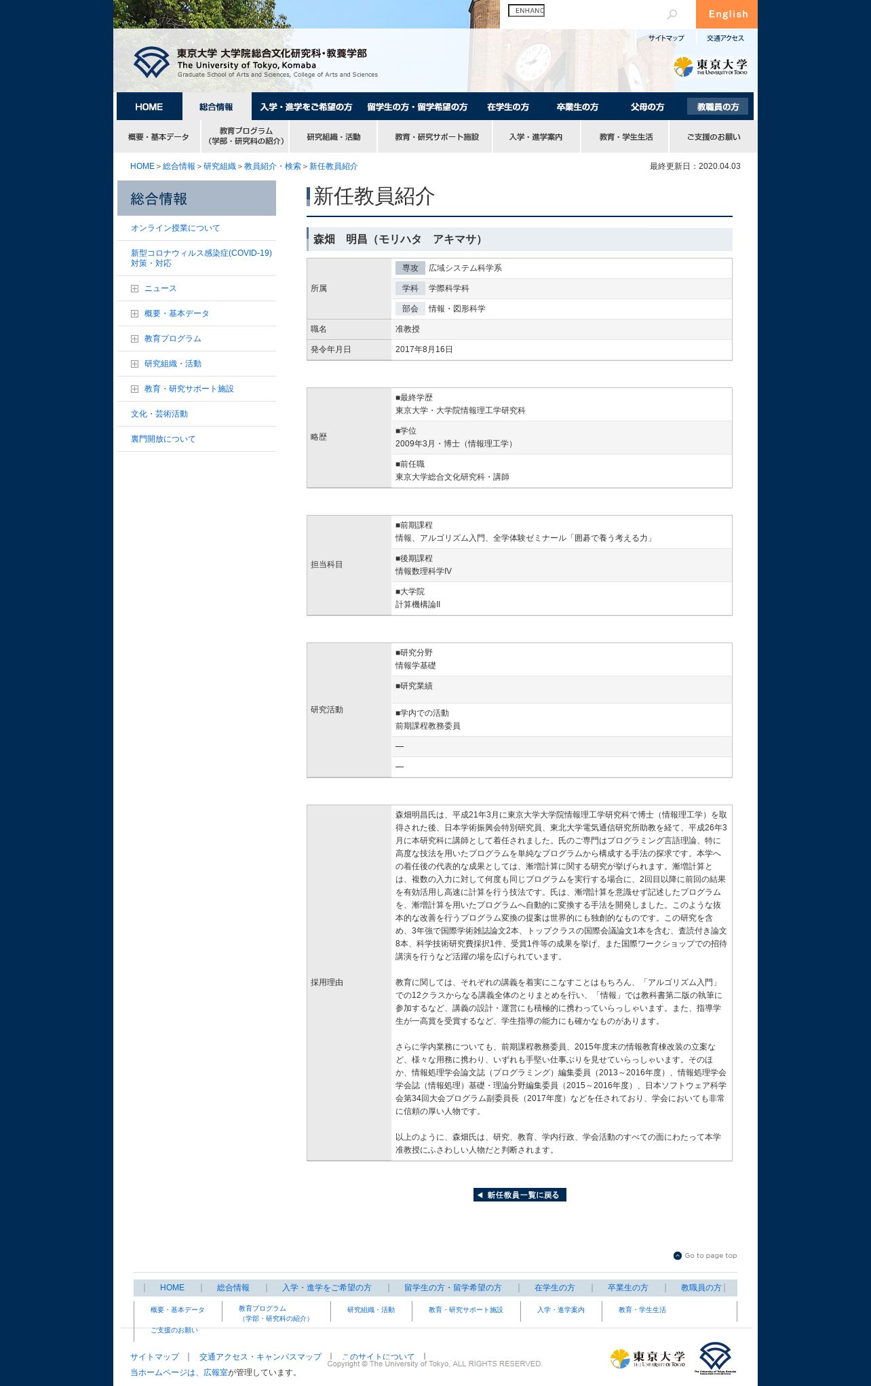Image resolution: width=871 pixels, height=1386 pixels.
Task: Open 教職員の方 navigation item
Action: [x=718, y=107]
